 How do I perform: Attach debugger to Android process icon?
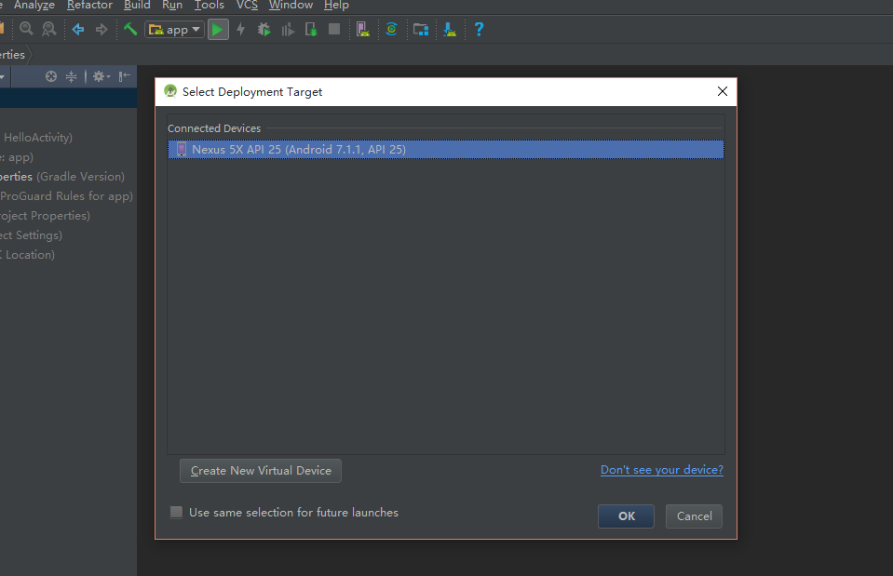pos(311,29)
